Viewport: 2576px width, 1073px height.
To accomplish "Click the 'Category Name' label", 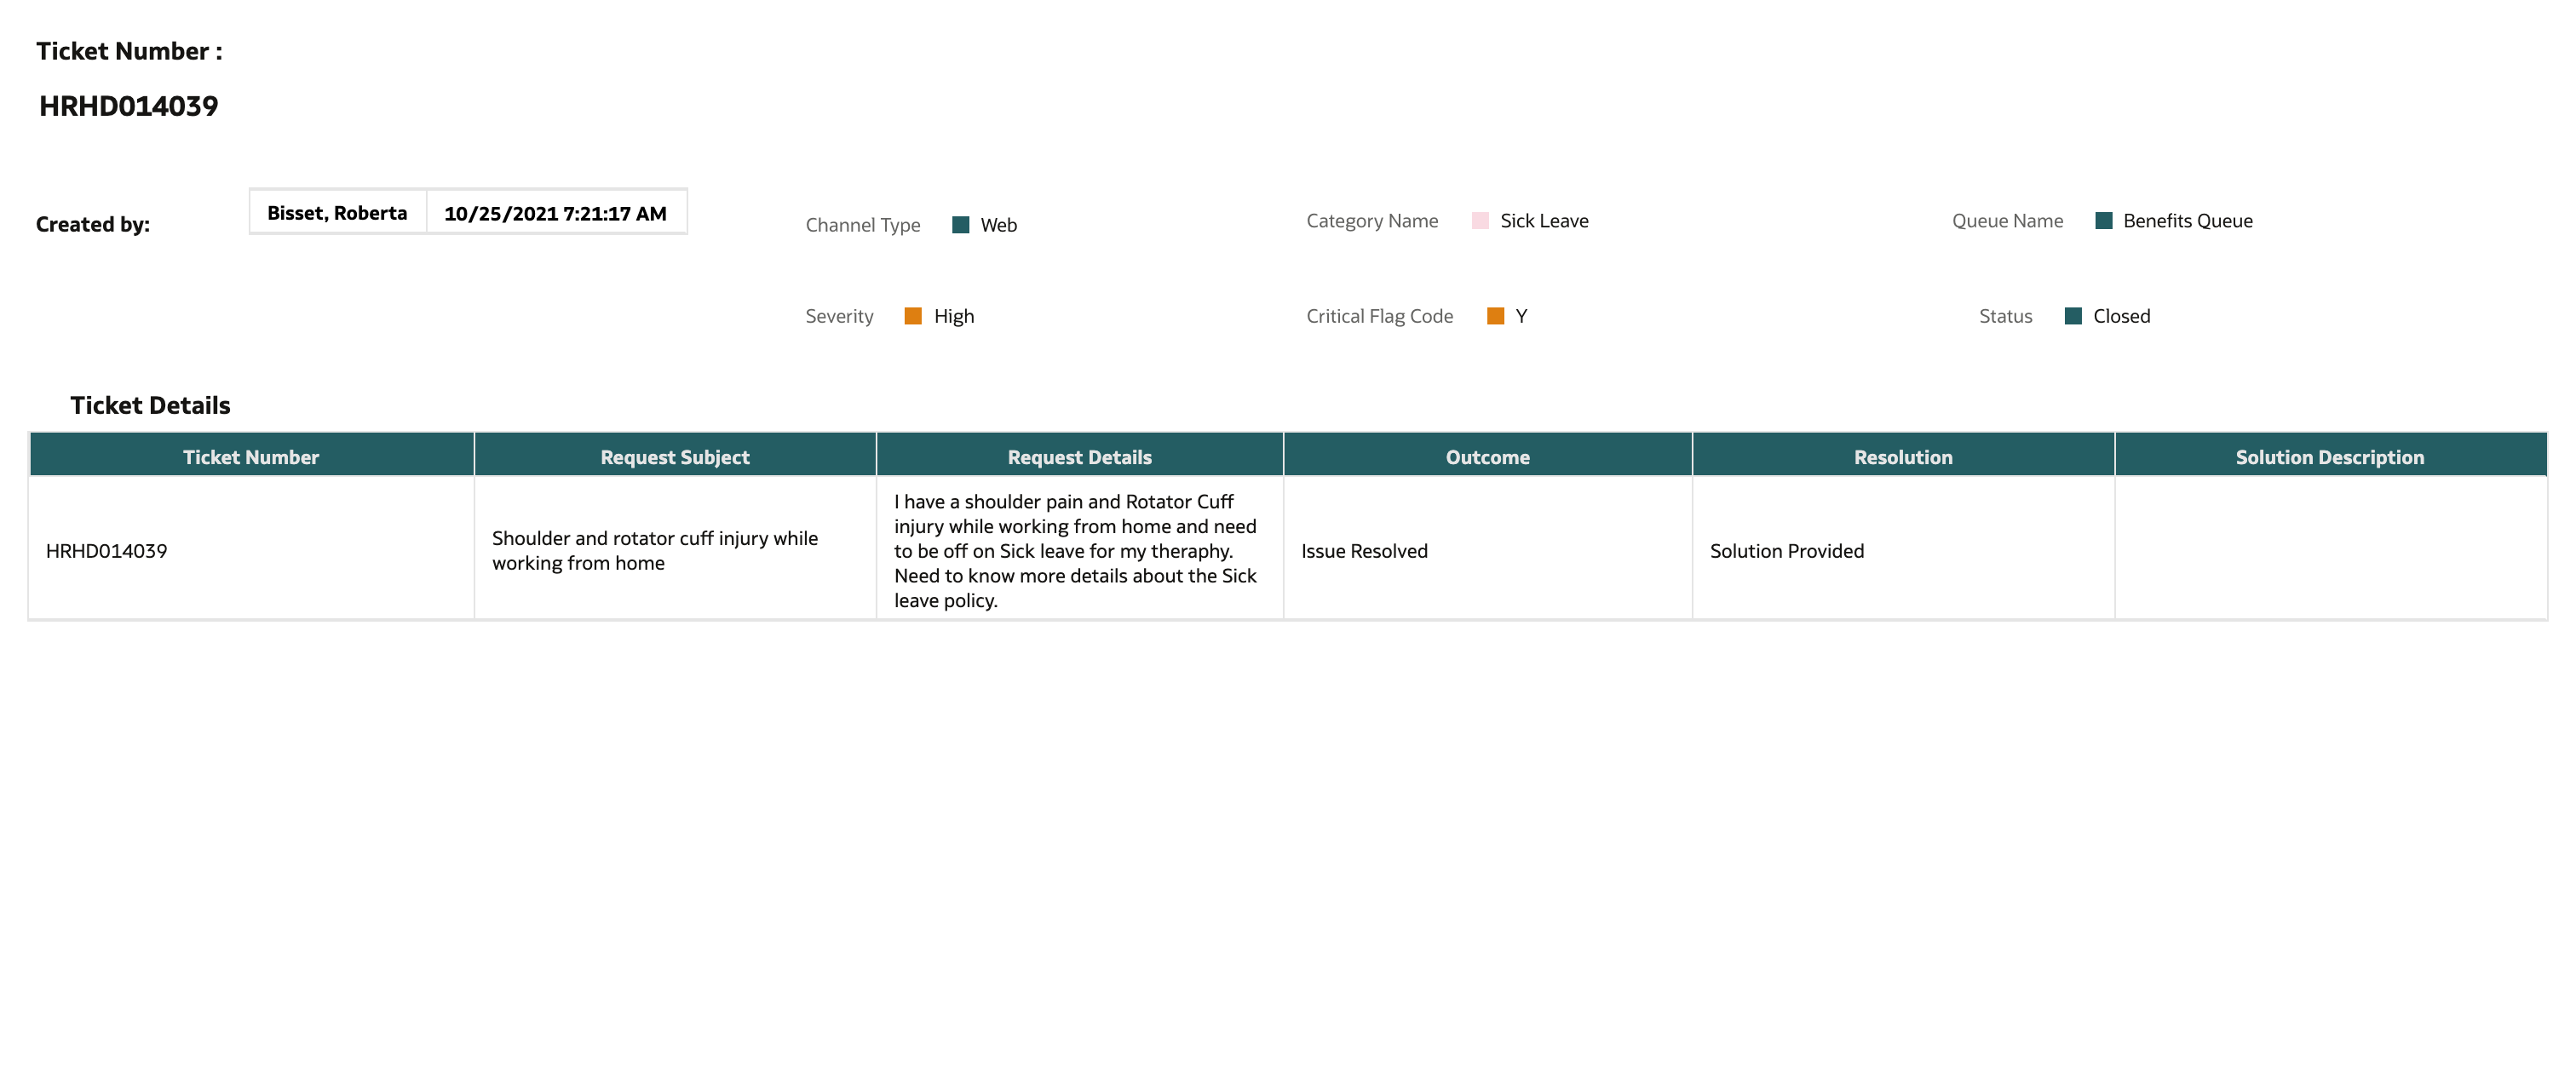I will [x=1372, y=221].
